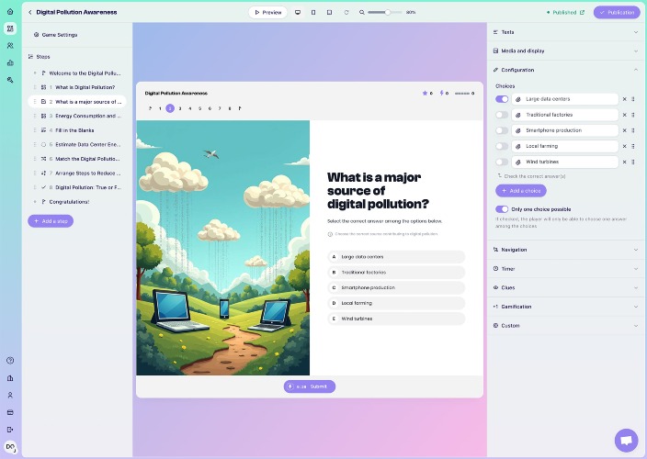Remove the Wind turbines choice
Image resolution: width=647 pixels, height=459 pixels.
(624, 162)
